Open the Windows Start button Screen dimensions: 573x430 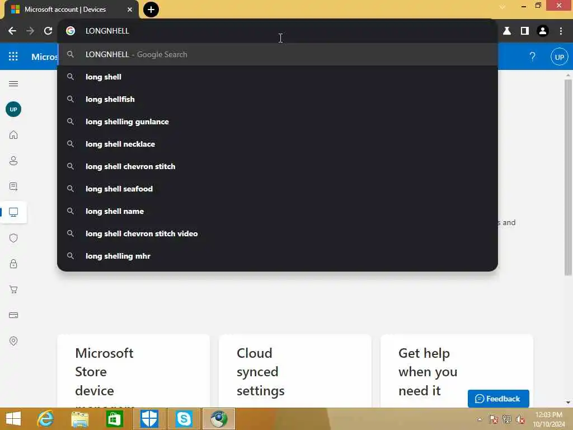pos(13,419)
